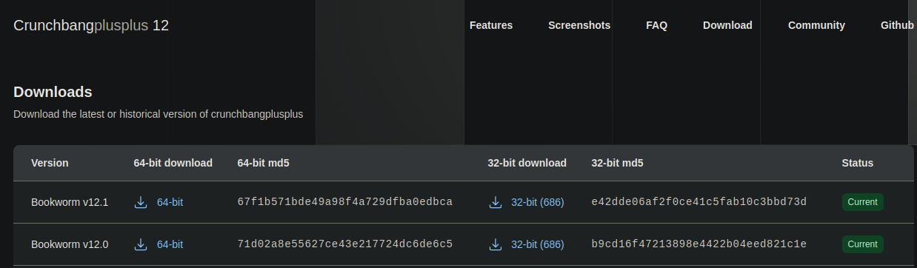Open the 64-bit link for Bookworm v12.0

point(170,244)
